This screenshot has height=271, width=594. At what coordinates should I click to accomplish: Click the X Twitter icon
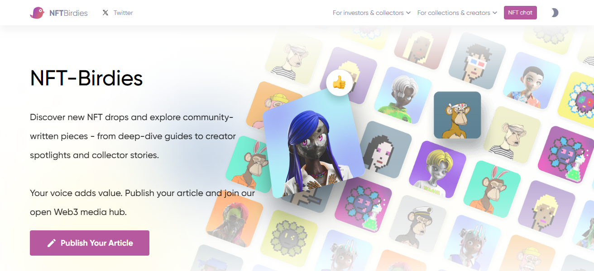[x=105, y=13]
